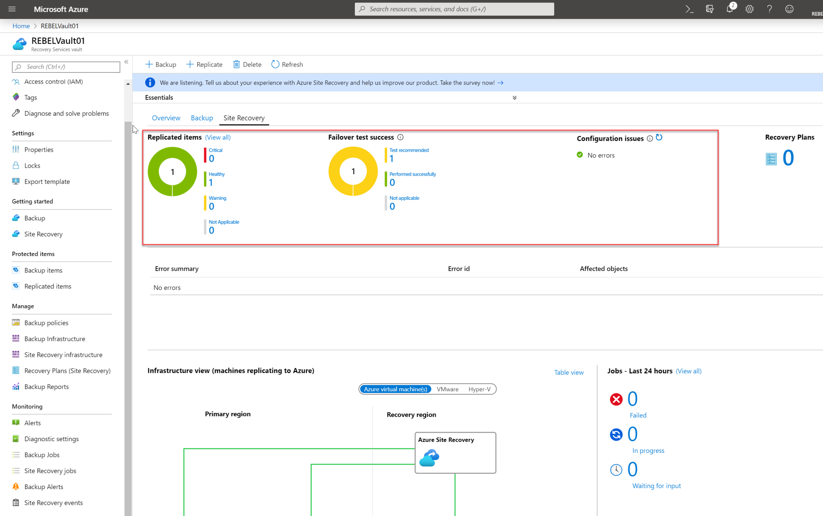Image resolution: width=823 pixels, height=516 pixels.
Task: Switch to the Backup tab
Action: [202, 118]
